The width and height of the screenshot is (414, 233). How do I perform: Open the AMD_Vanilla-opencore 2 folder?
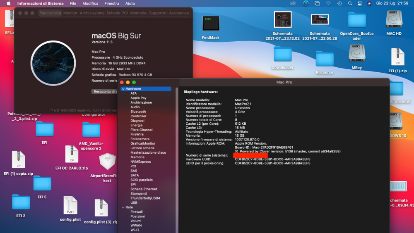[x=91, y=130]
